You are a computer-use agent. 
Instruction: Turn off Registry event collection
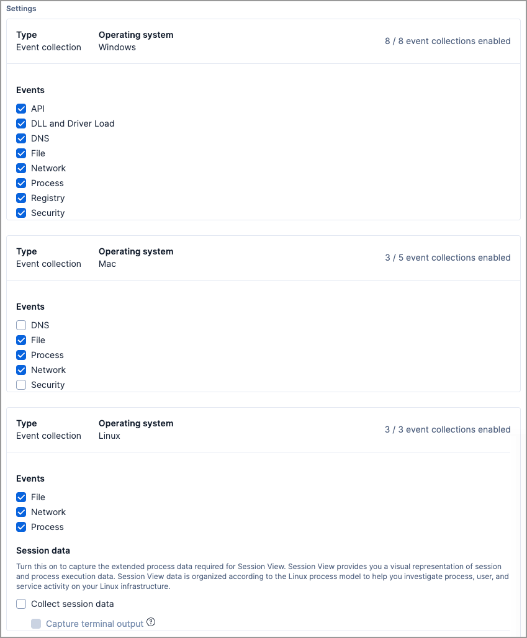pyautogui.click(x=21, y=198)
